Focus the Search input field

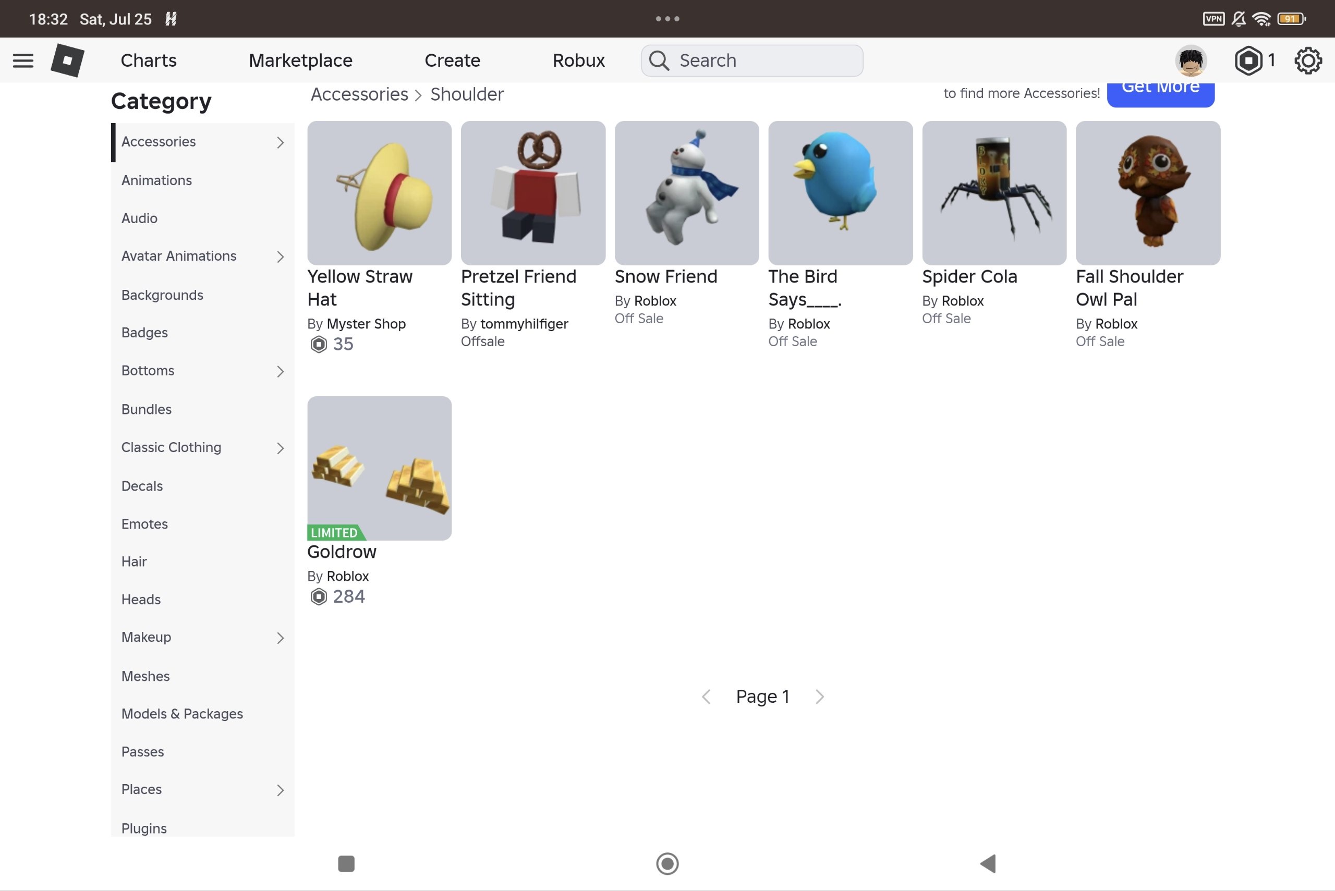click(752, 60)
